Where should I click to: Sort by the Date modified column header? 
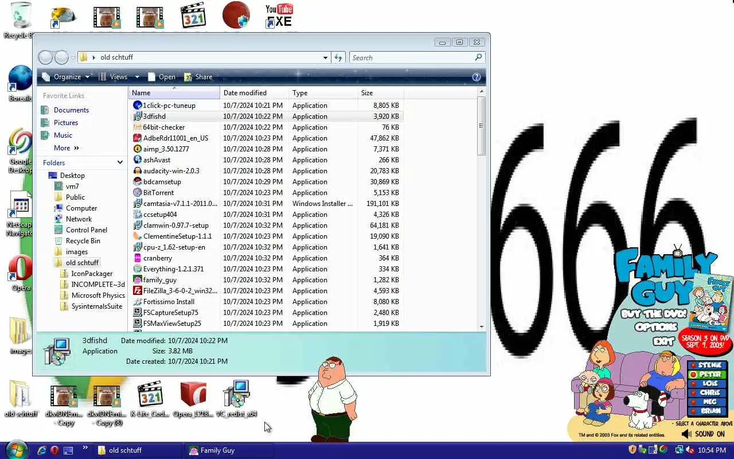click(255, 93)
